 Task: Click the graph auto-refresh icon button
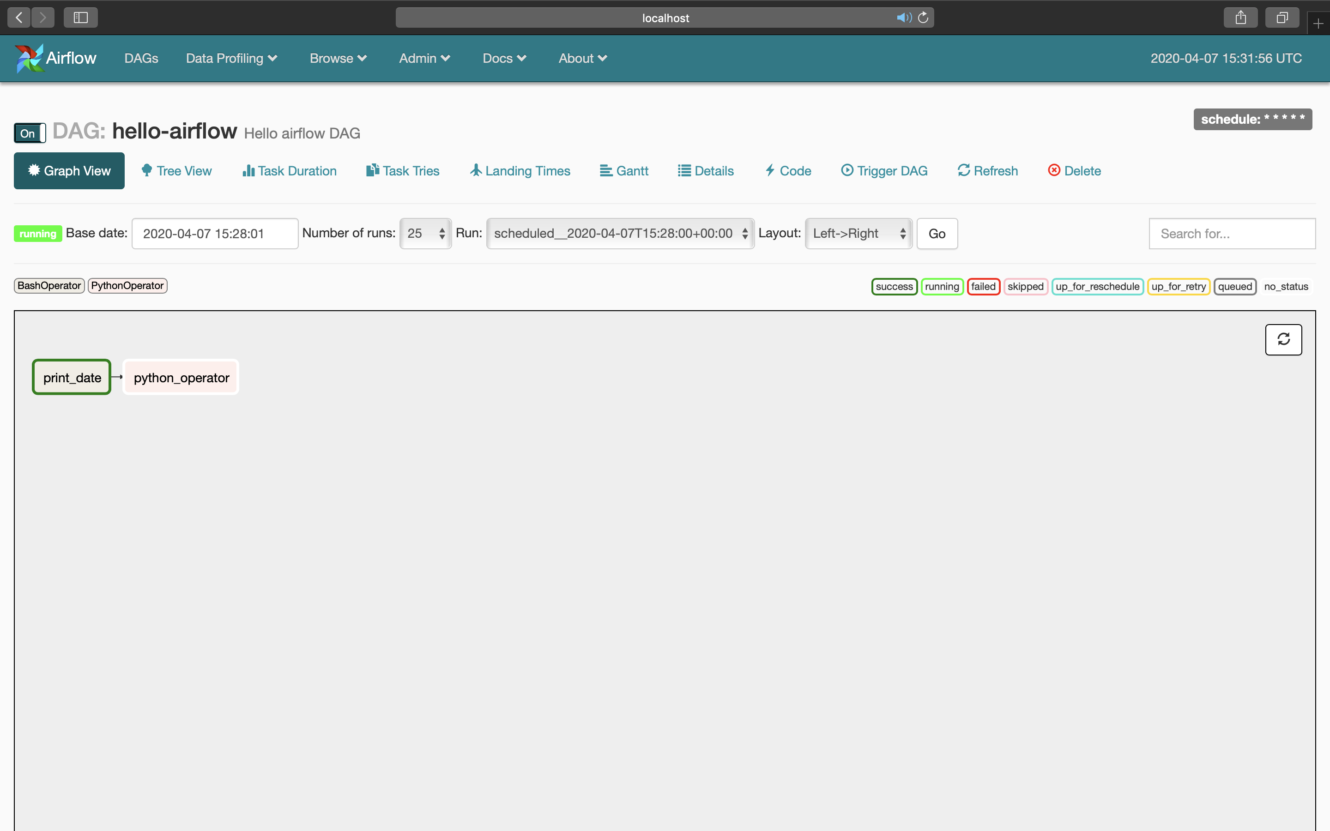(x=1283, y=339)
